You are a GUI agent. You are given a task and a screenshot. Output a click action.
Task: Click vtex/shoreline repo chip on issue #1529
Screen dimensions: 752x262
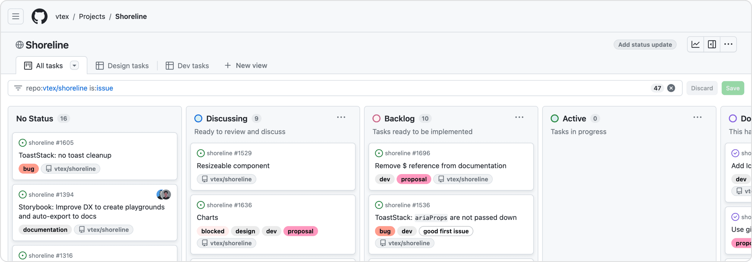(227, 179)
